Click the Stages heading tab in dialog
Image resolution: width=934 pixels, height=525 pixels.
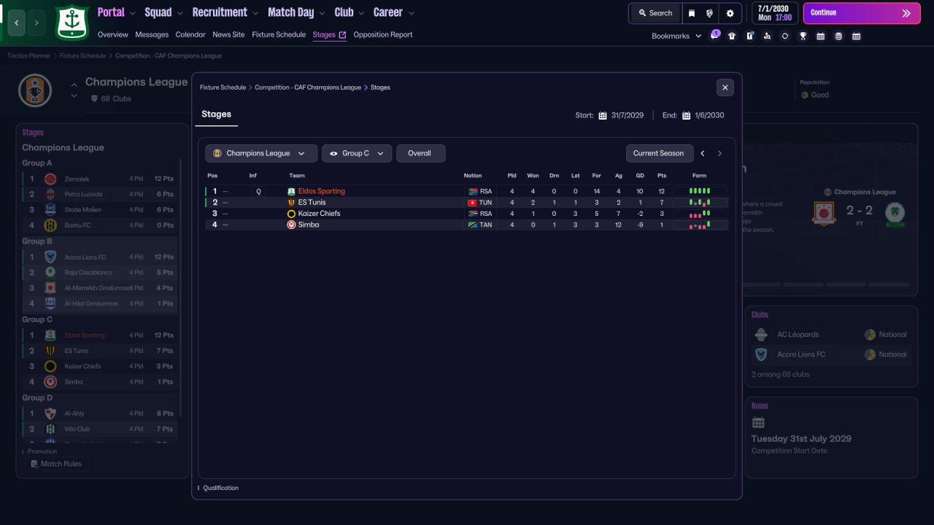[216, 114]
